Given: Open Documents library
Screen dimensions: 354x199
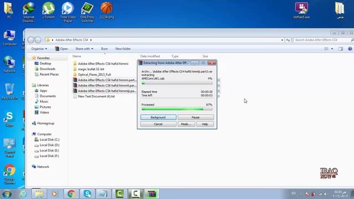Looking at the screenshot, I should 45,96.
